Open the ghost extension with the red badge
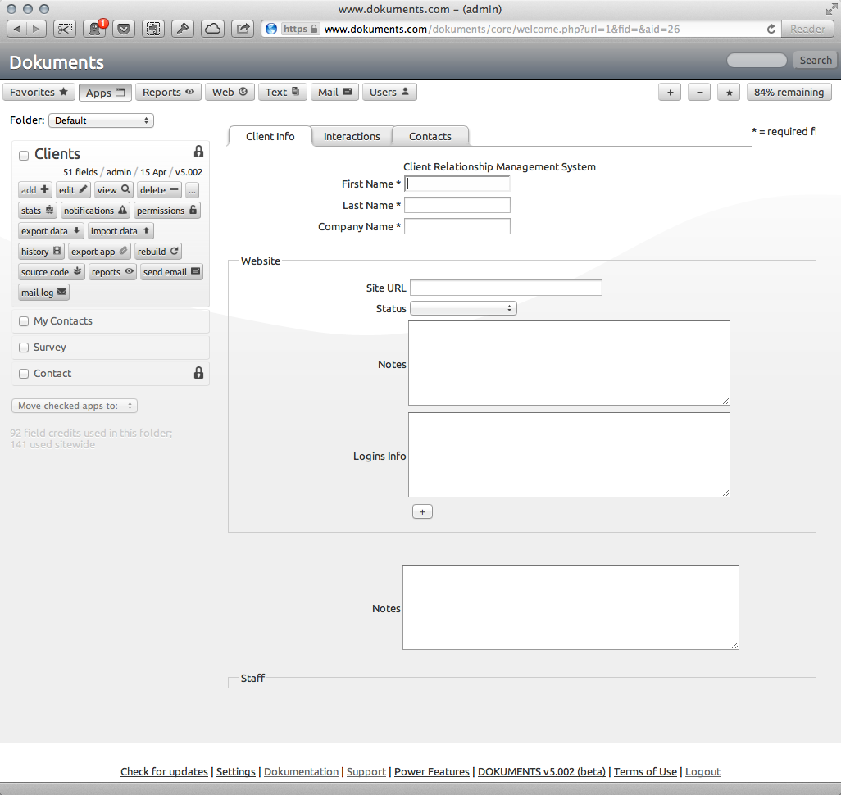This screenshot has height=795, width=841. coord(95,29)
